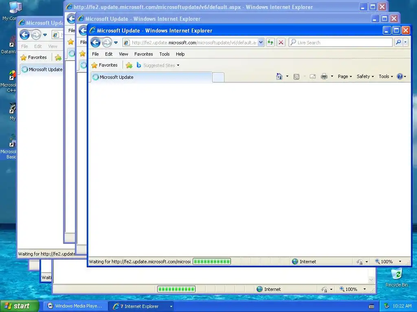The width and height of the screenshot is (417, 312).
Task: Click Add to Favorites Bar icon
Action: 129,65
